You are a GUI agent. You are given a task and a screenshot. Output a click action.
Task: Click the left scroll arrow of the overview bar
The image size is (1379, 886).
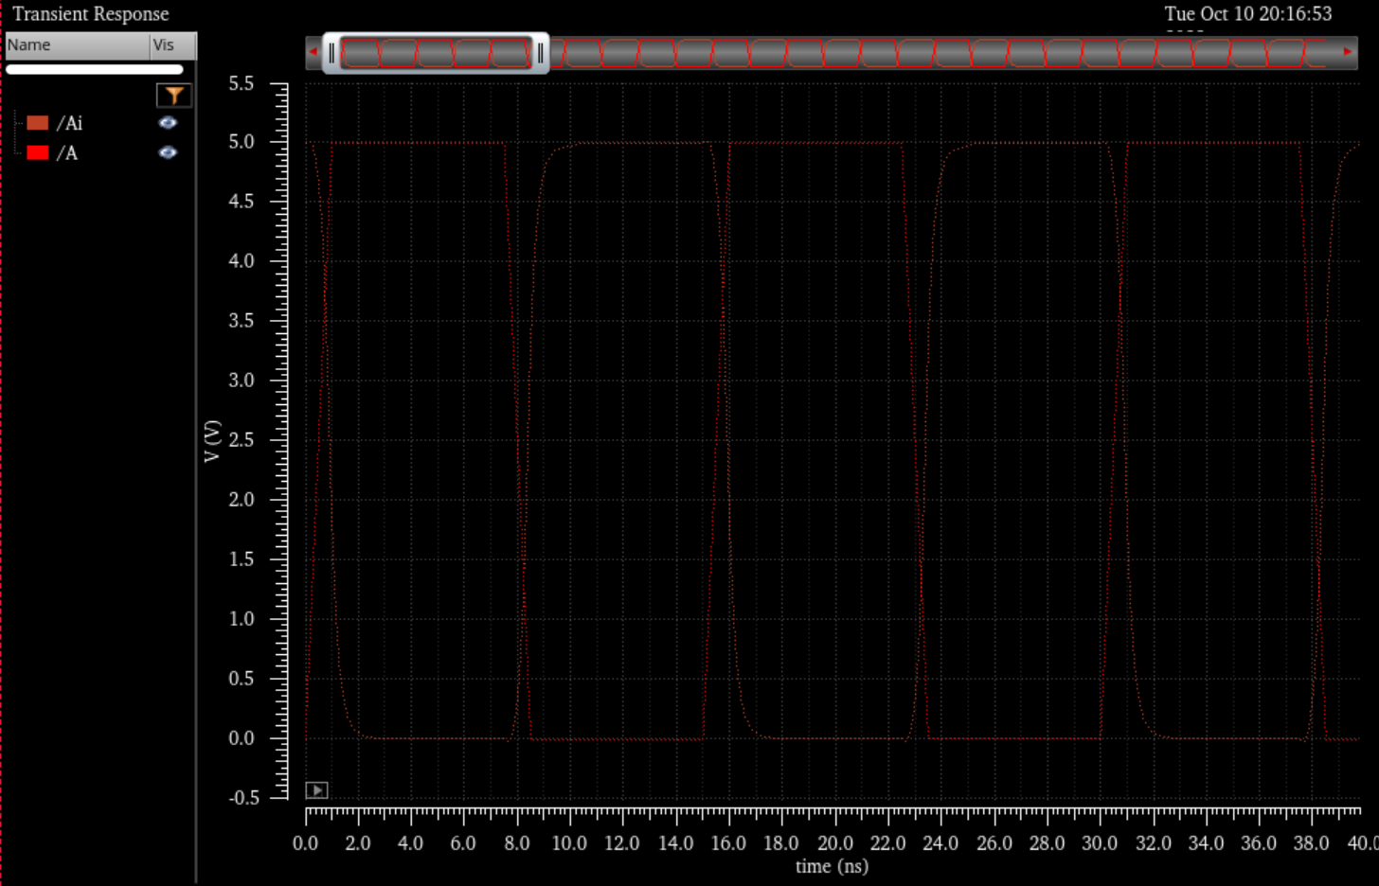click(x=313, y=52)
